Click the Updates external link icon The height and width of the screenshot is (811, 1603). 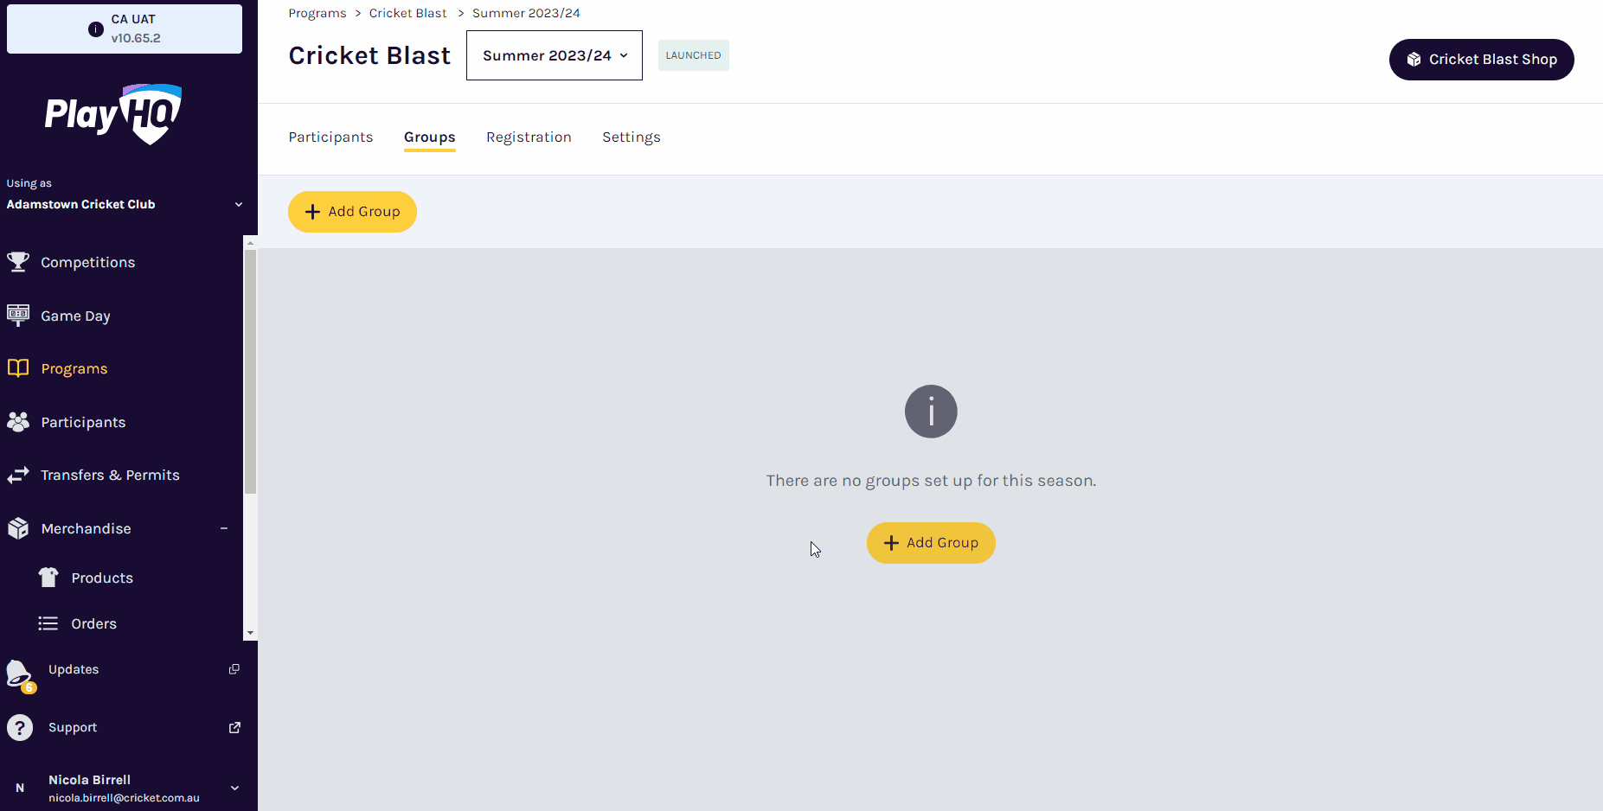click(x=234, y=669)
